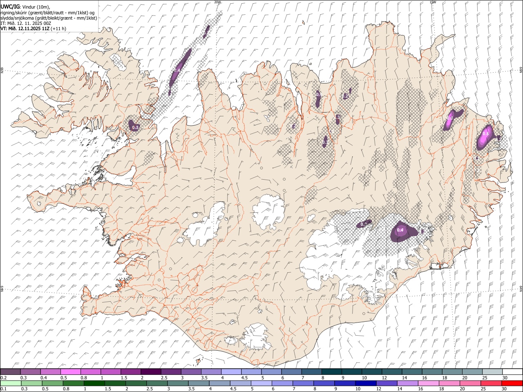The width and height of the screenshot is (523, 392).
Task: Select the green 0.8 swatch in bottom legend row
Action: (73, 383)
